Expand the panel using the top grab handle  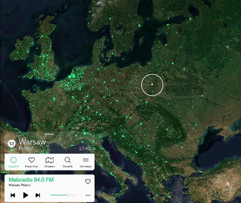pyautogui.click(x=49, y=134)
